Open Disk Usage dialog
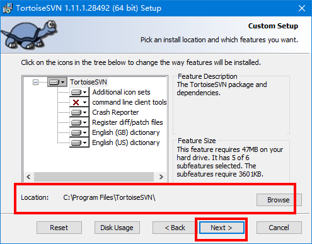312x244 pixels. click(x=117, y=228)
